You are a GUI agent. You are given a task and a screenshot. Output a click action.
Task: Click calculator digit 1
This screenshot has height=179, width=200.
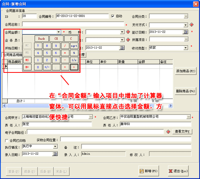[x=38, y=60]
